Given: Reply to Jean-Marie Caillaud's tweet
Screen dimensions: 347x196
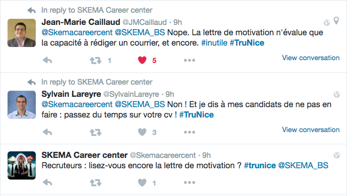Looking at the screenshot, I should click(x=47, y=60).
